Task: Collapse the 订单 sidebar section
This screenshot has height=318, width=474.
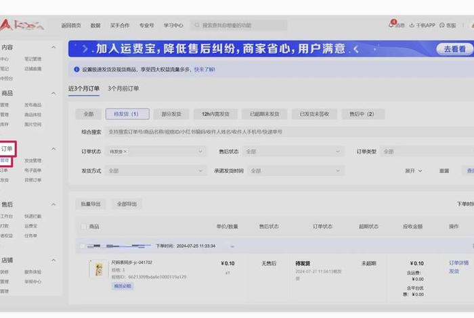Action: click(53, 149)
